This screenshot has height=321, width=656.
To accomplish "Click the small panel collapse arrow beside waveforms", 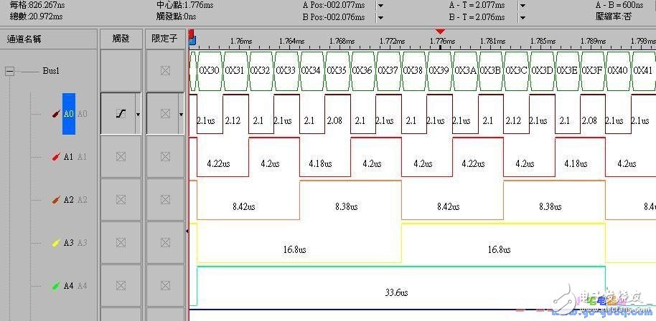I will pyautogui.click(x=187, y=231).
